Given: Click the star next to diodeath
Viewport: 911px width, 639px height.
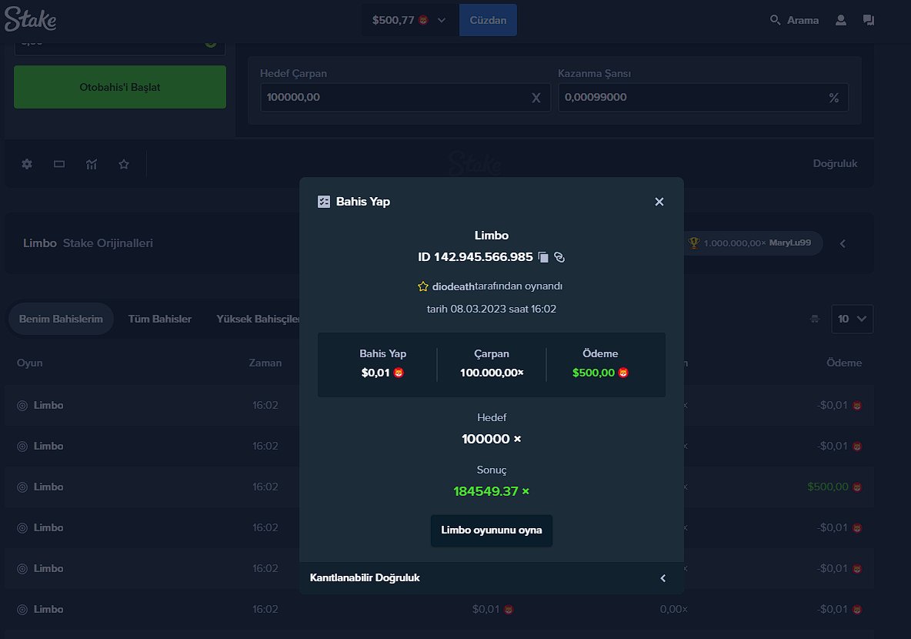Looking at the screenshot, I should pos(423,286).
